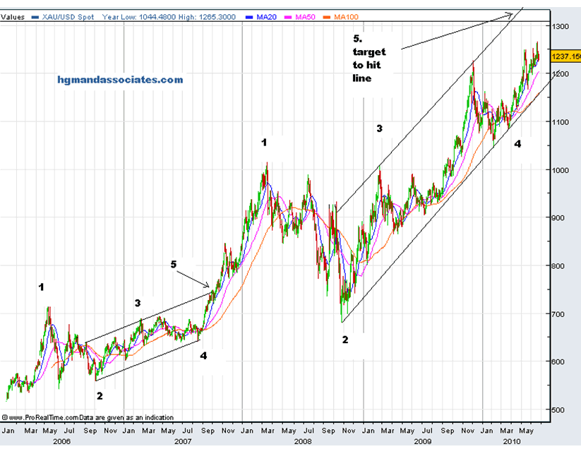Click the 1000 level on the price axis
The height and width of the screenshot is (449, 581).
click(x=560, y=170)
